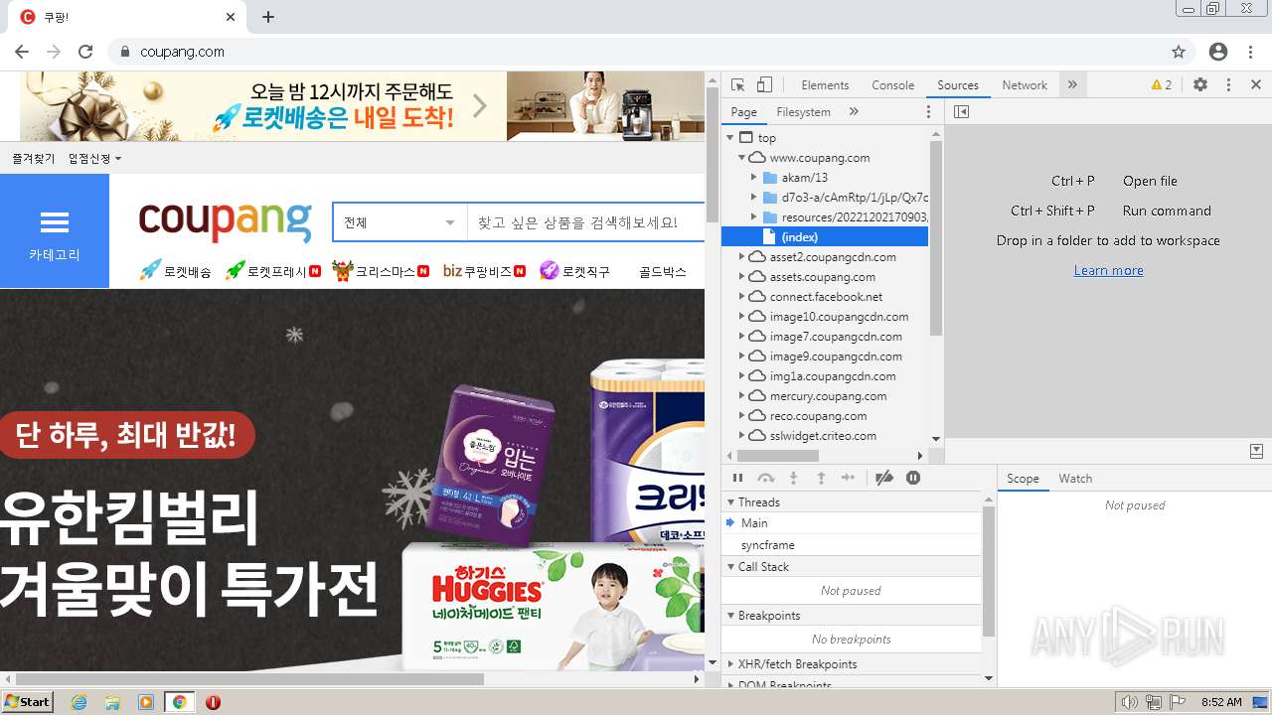Open DevTools three-dot customize menu
The height and width of the screenshot is (715, 1272).
pos(1228,85)
